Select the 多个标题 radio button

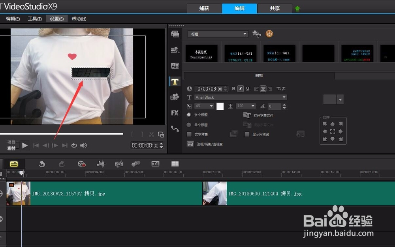point(189,115)
